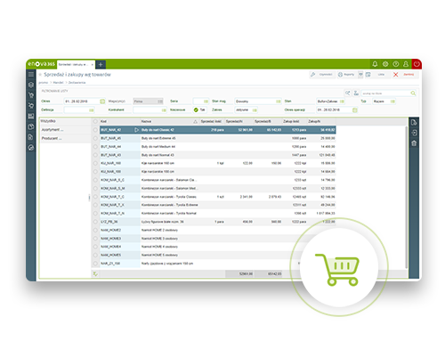The image size is (445, 341).
Task: Toggle select-all checkbox in table header
Action: tap(95, 121)
